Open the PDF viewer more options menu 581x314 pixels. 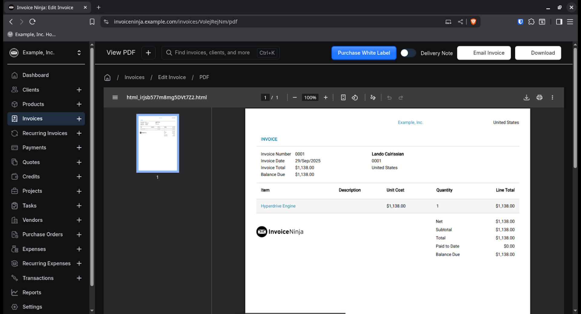[552, 98]
